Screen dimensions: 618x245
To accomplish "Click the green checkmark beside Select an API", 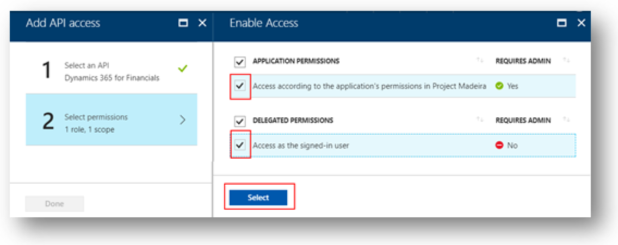I will (182, 69).
